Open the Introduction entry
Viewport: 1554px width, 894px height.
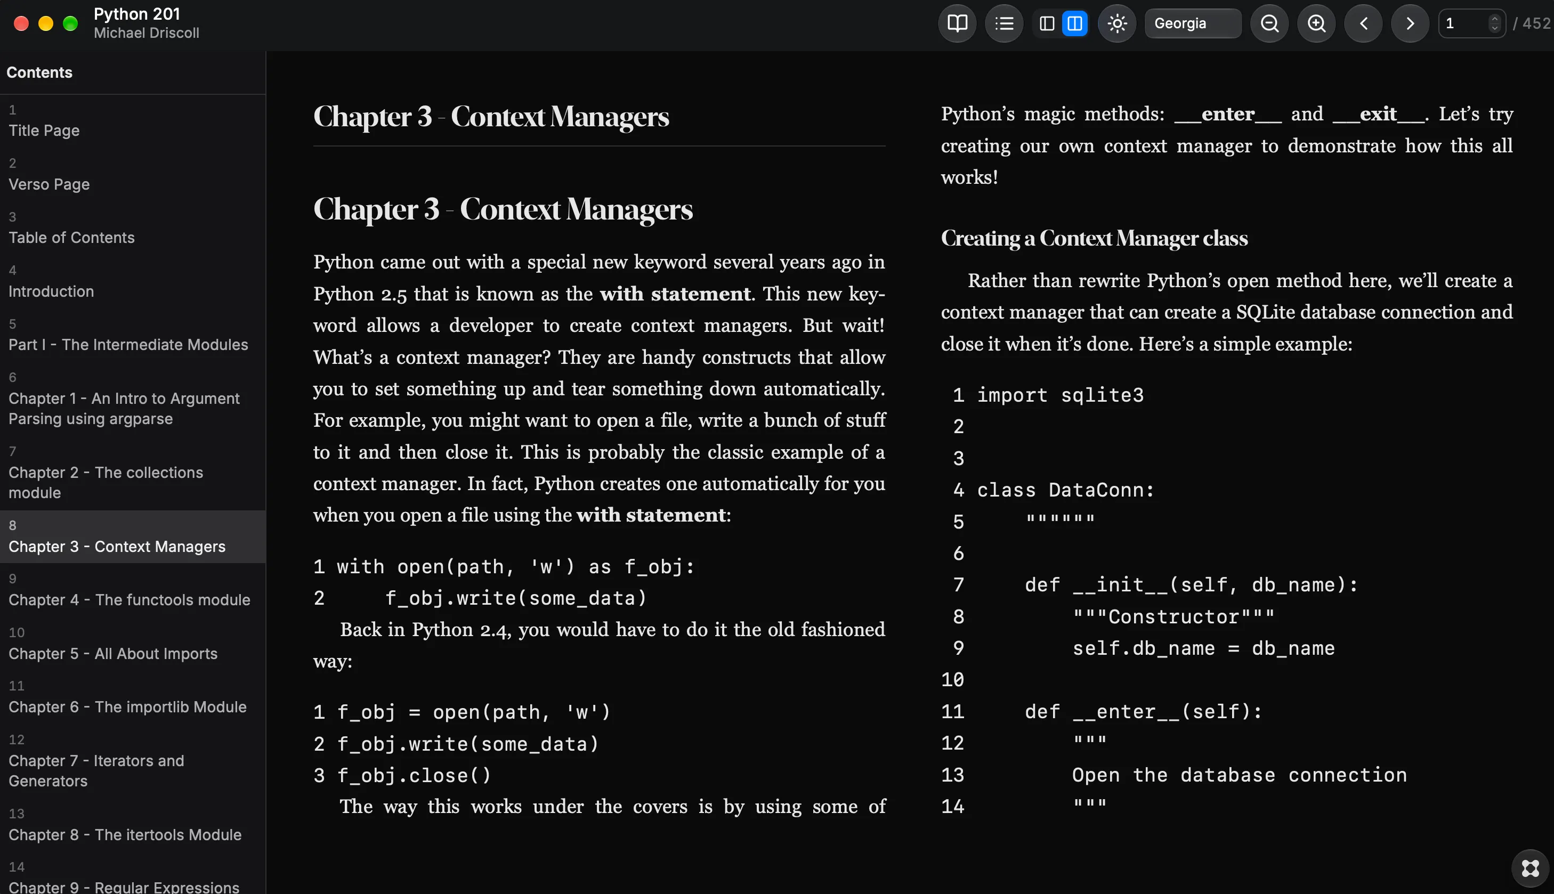click(x=133, y=282)
